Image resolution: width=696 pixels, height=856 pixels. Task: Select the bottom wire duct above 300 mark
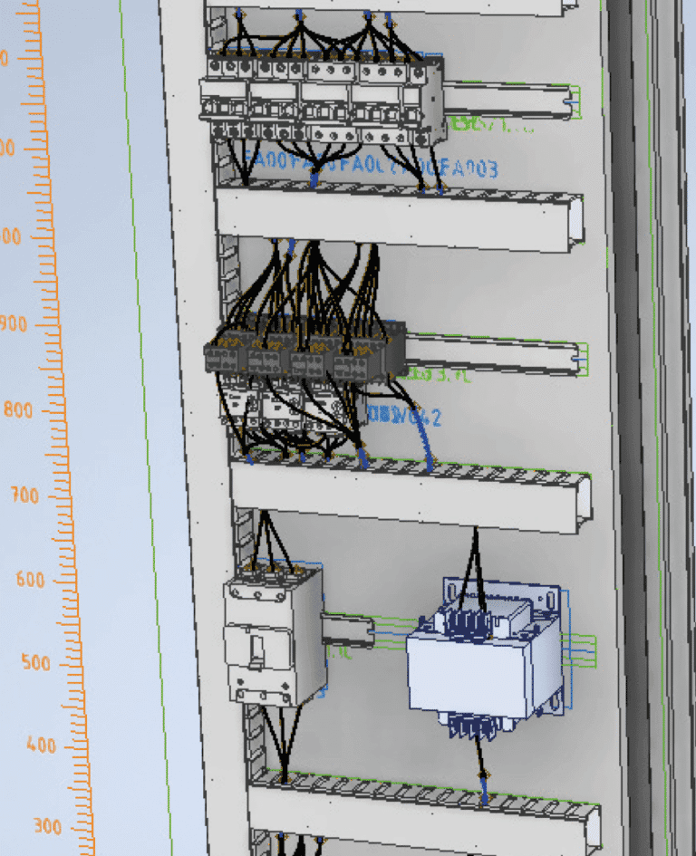tap(426, 811)
